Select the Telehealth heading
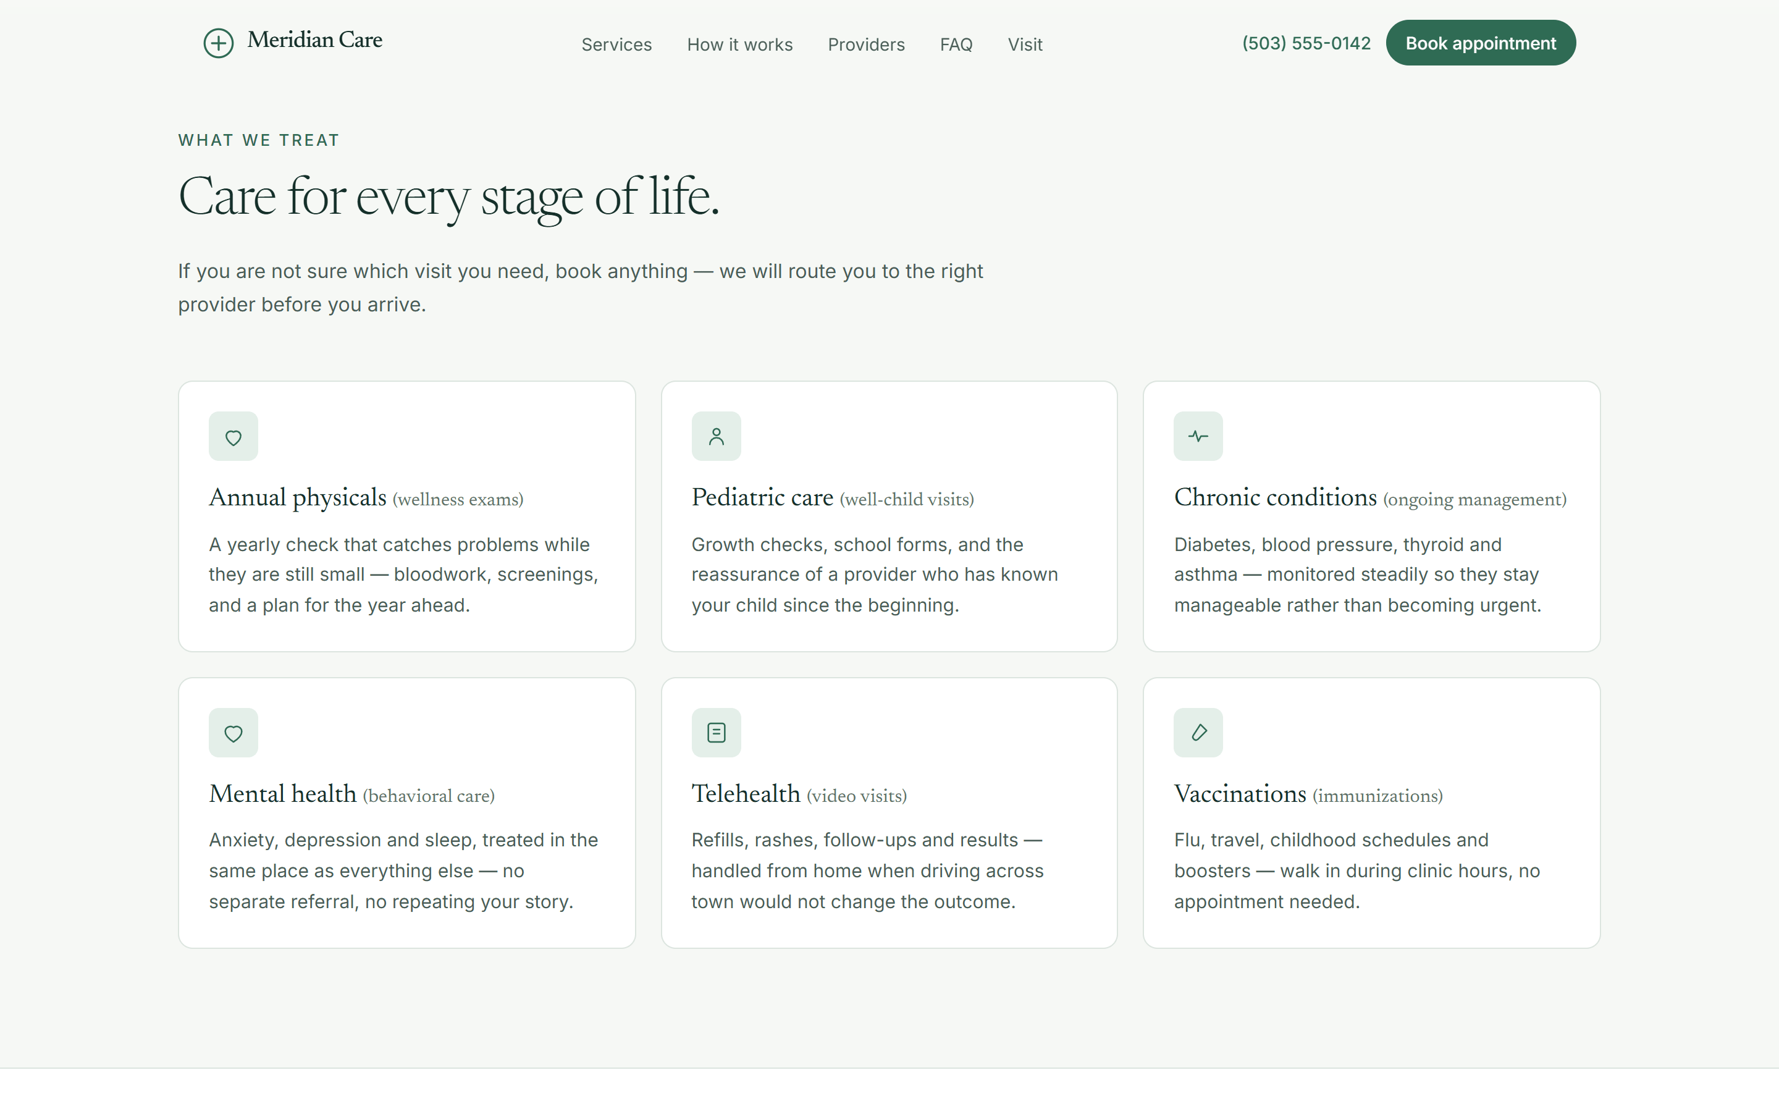1779x1112 pixels. tap(746, 794)
